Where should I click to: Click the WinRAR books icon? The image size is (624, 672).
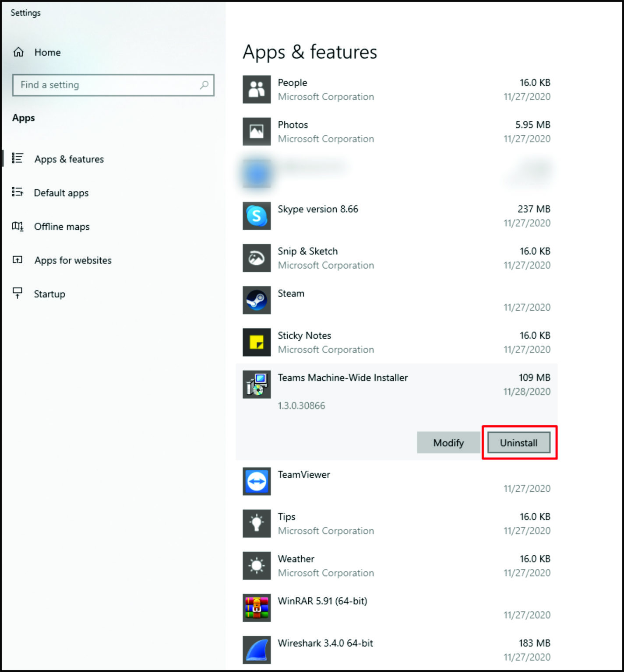pyautogui.click(x=256, y=608)
